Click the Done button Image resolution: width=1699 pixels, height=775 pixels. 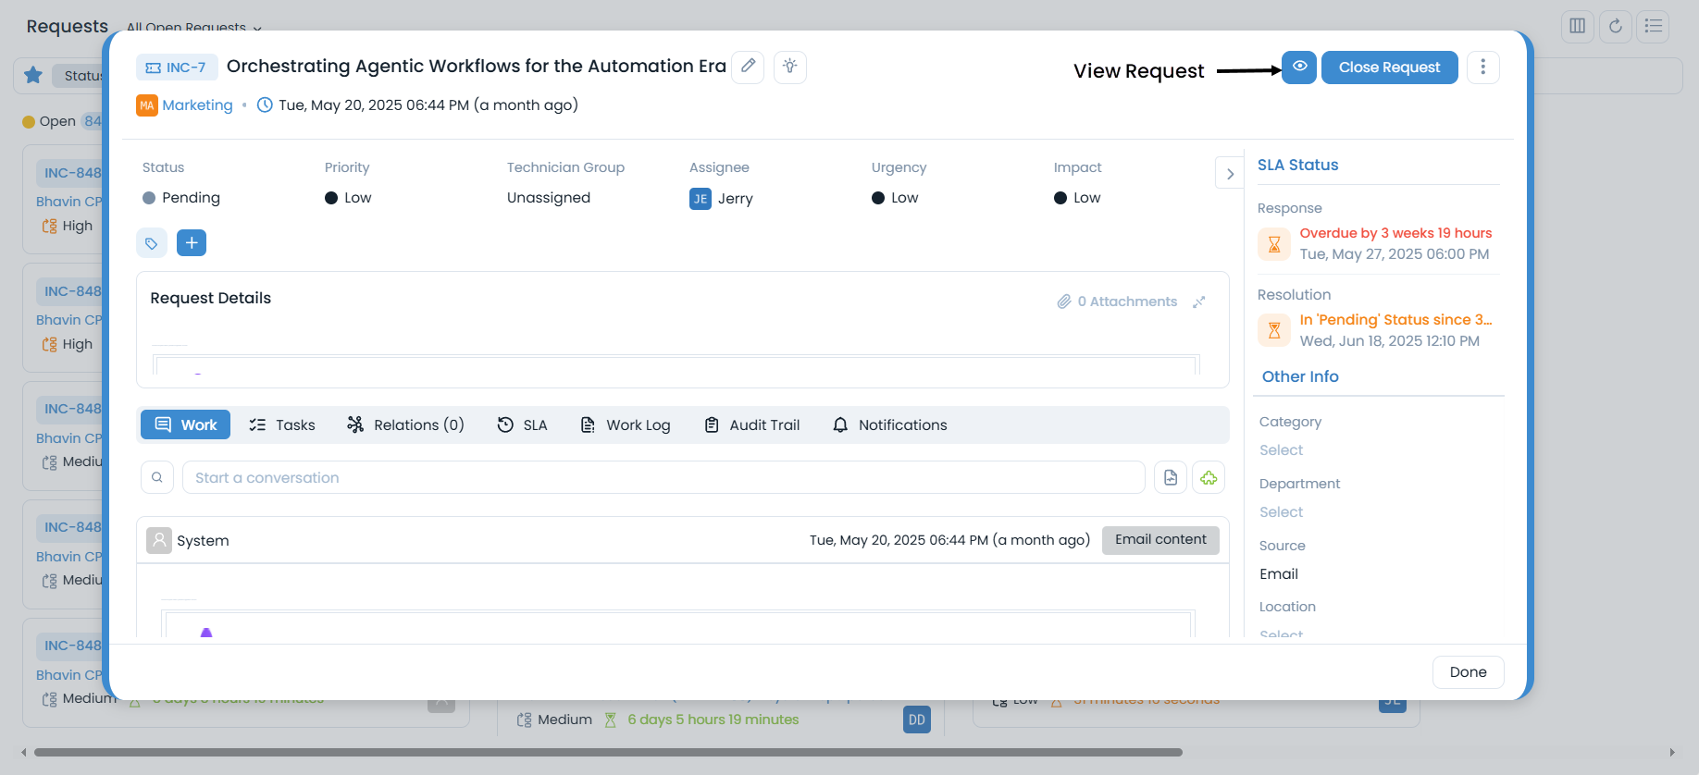(1468, 672)
